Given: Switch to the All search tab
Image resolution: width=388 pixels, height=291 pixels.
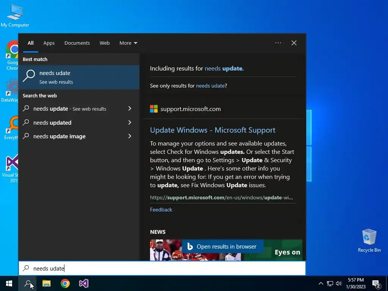Looking at the screenshot, I should (x=30, y=43).
